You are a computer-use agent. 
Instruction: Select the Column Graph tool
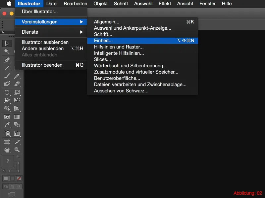(17, 133)
